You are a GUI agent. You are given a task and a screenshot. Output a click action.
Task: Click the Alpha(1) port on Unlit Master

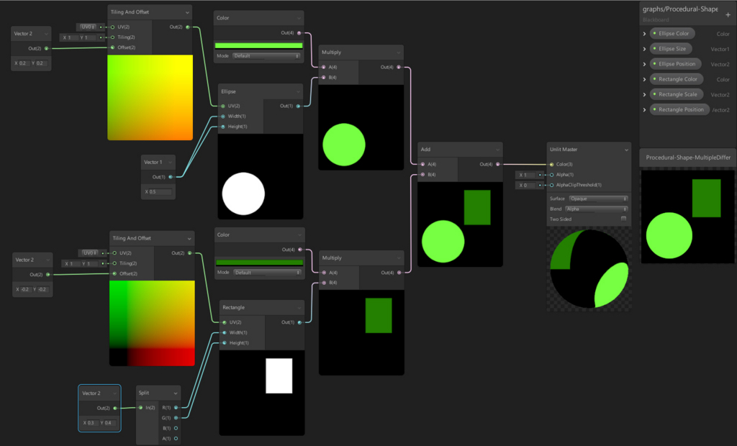551,175
